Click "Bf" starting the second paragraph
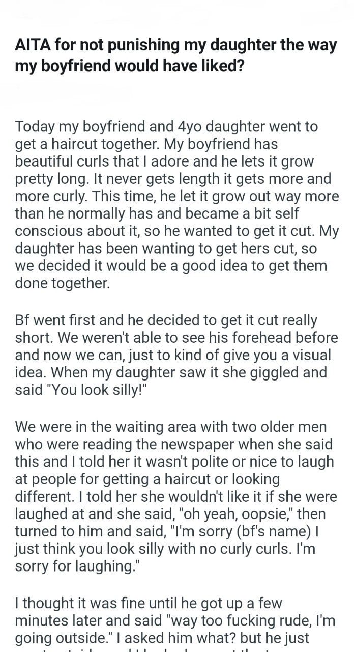This screenshot has height=652, width=354. (x=24, y=321)
